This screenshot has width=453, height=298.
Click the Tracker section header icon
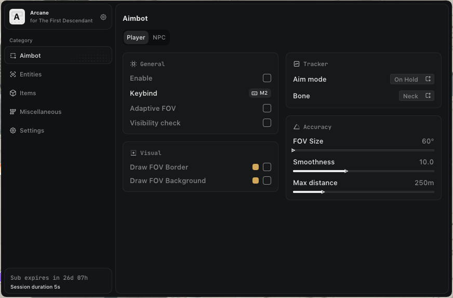297,64
